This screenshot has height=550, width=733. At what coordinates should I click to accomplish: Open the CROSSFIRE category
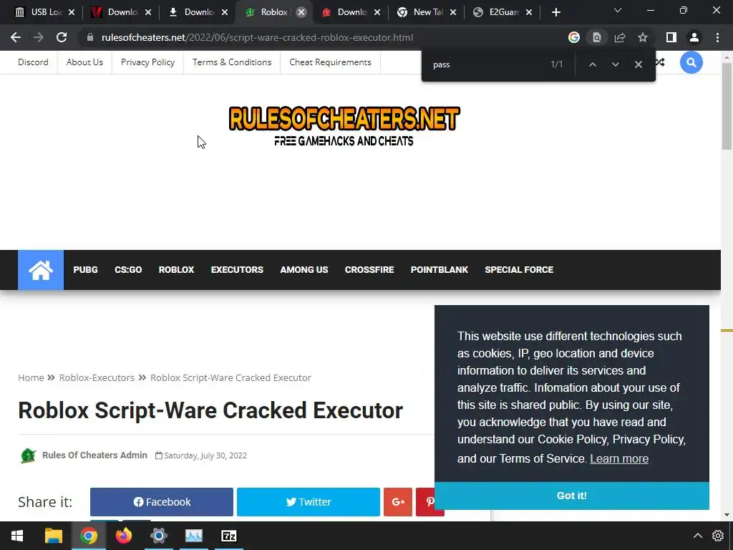[x=369, y=270]
